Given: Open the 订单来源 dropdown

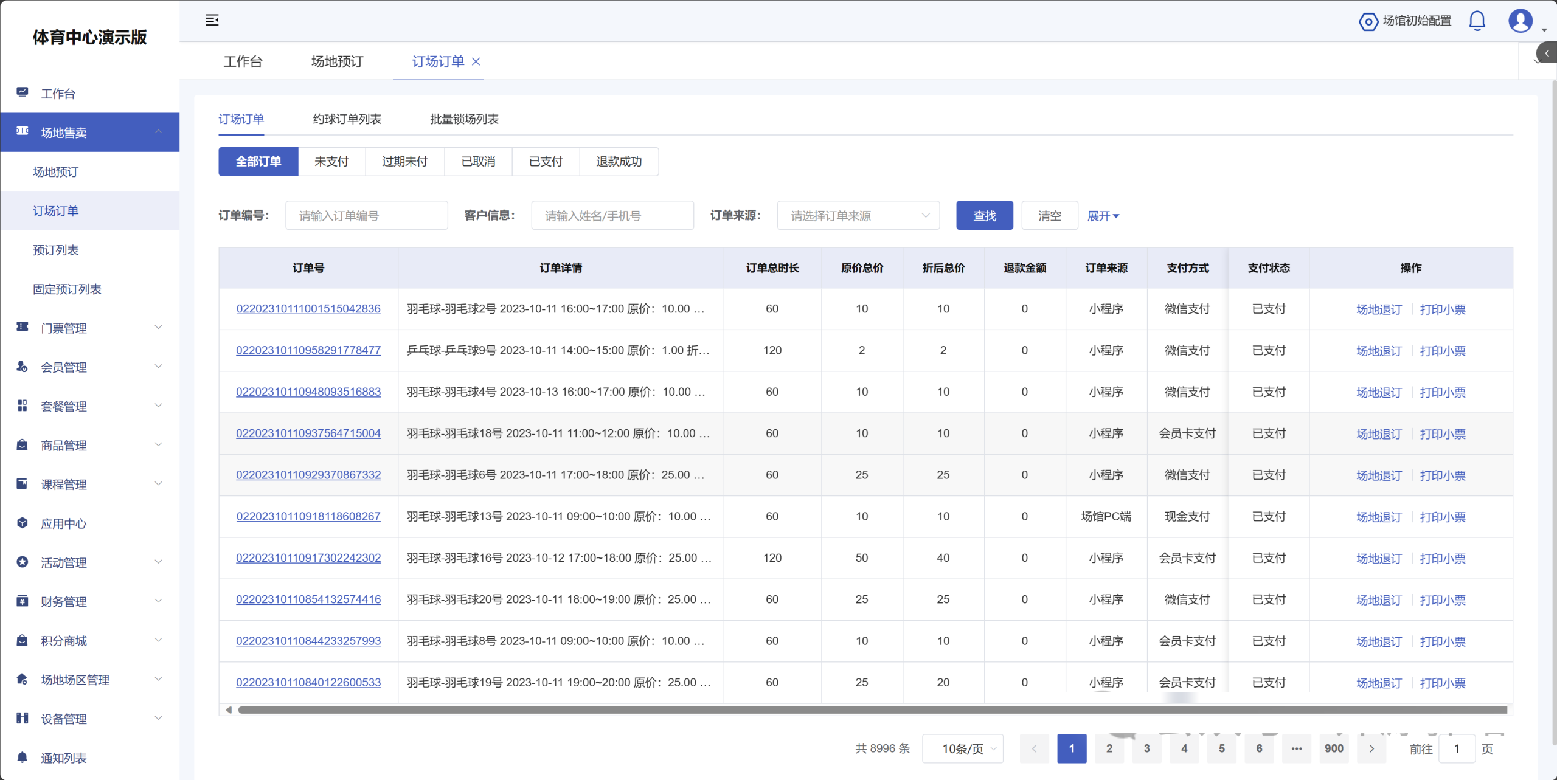Looking at the screenshot, I should [x=858, y=216].
